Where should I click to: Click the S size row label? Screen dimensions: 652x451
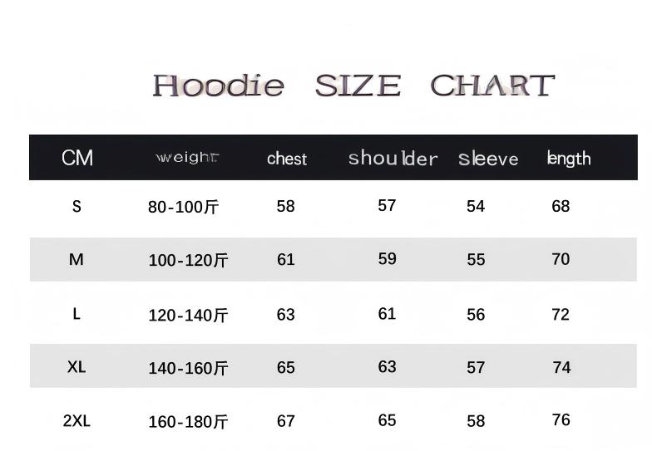pyautogui.click(x=77, y=206)
